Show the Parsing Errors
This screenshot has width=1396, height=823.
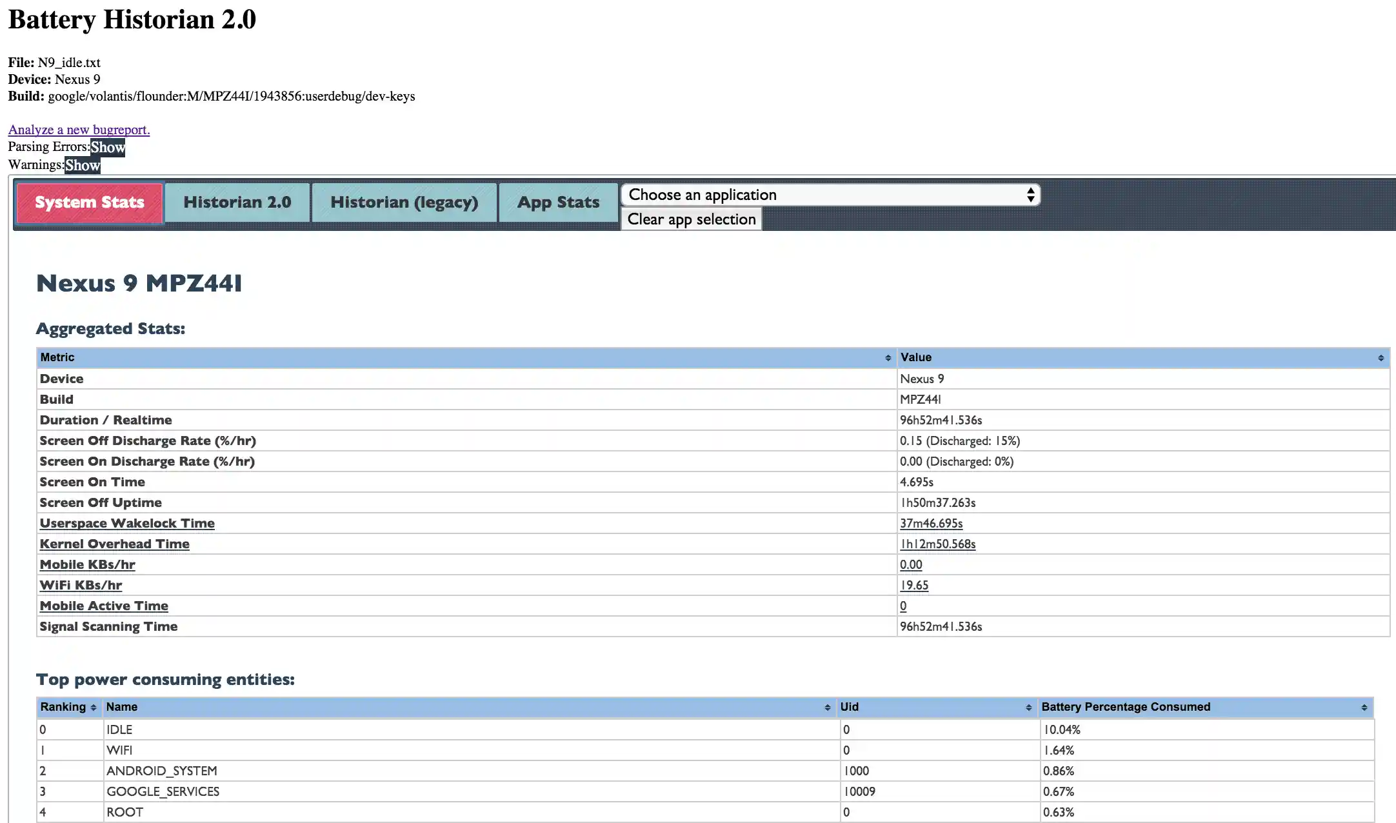[108, 147]
